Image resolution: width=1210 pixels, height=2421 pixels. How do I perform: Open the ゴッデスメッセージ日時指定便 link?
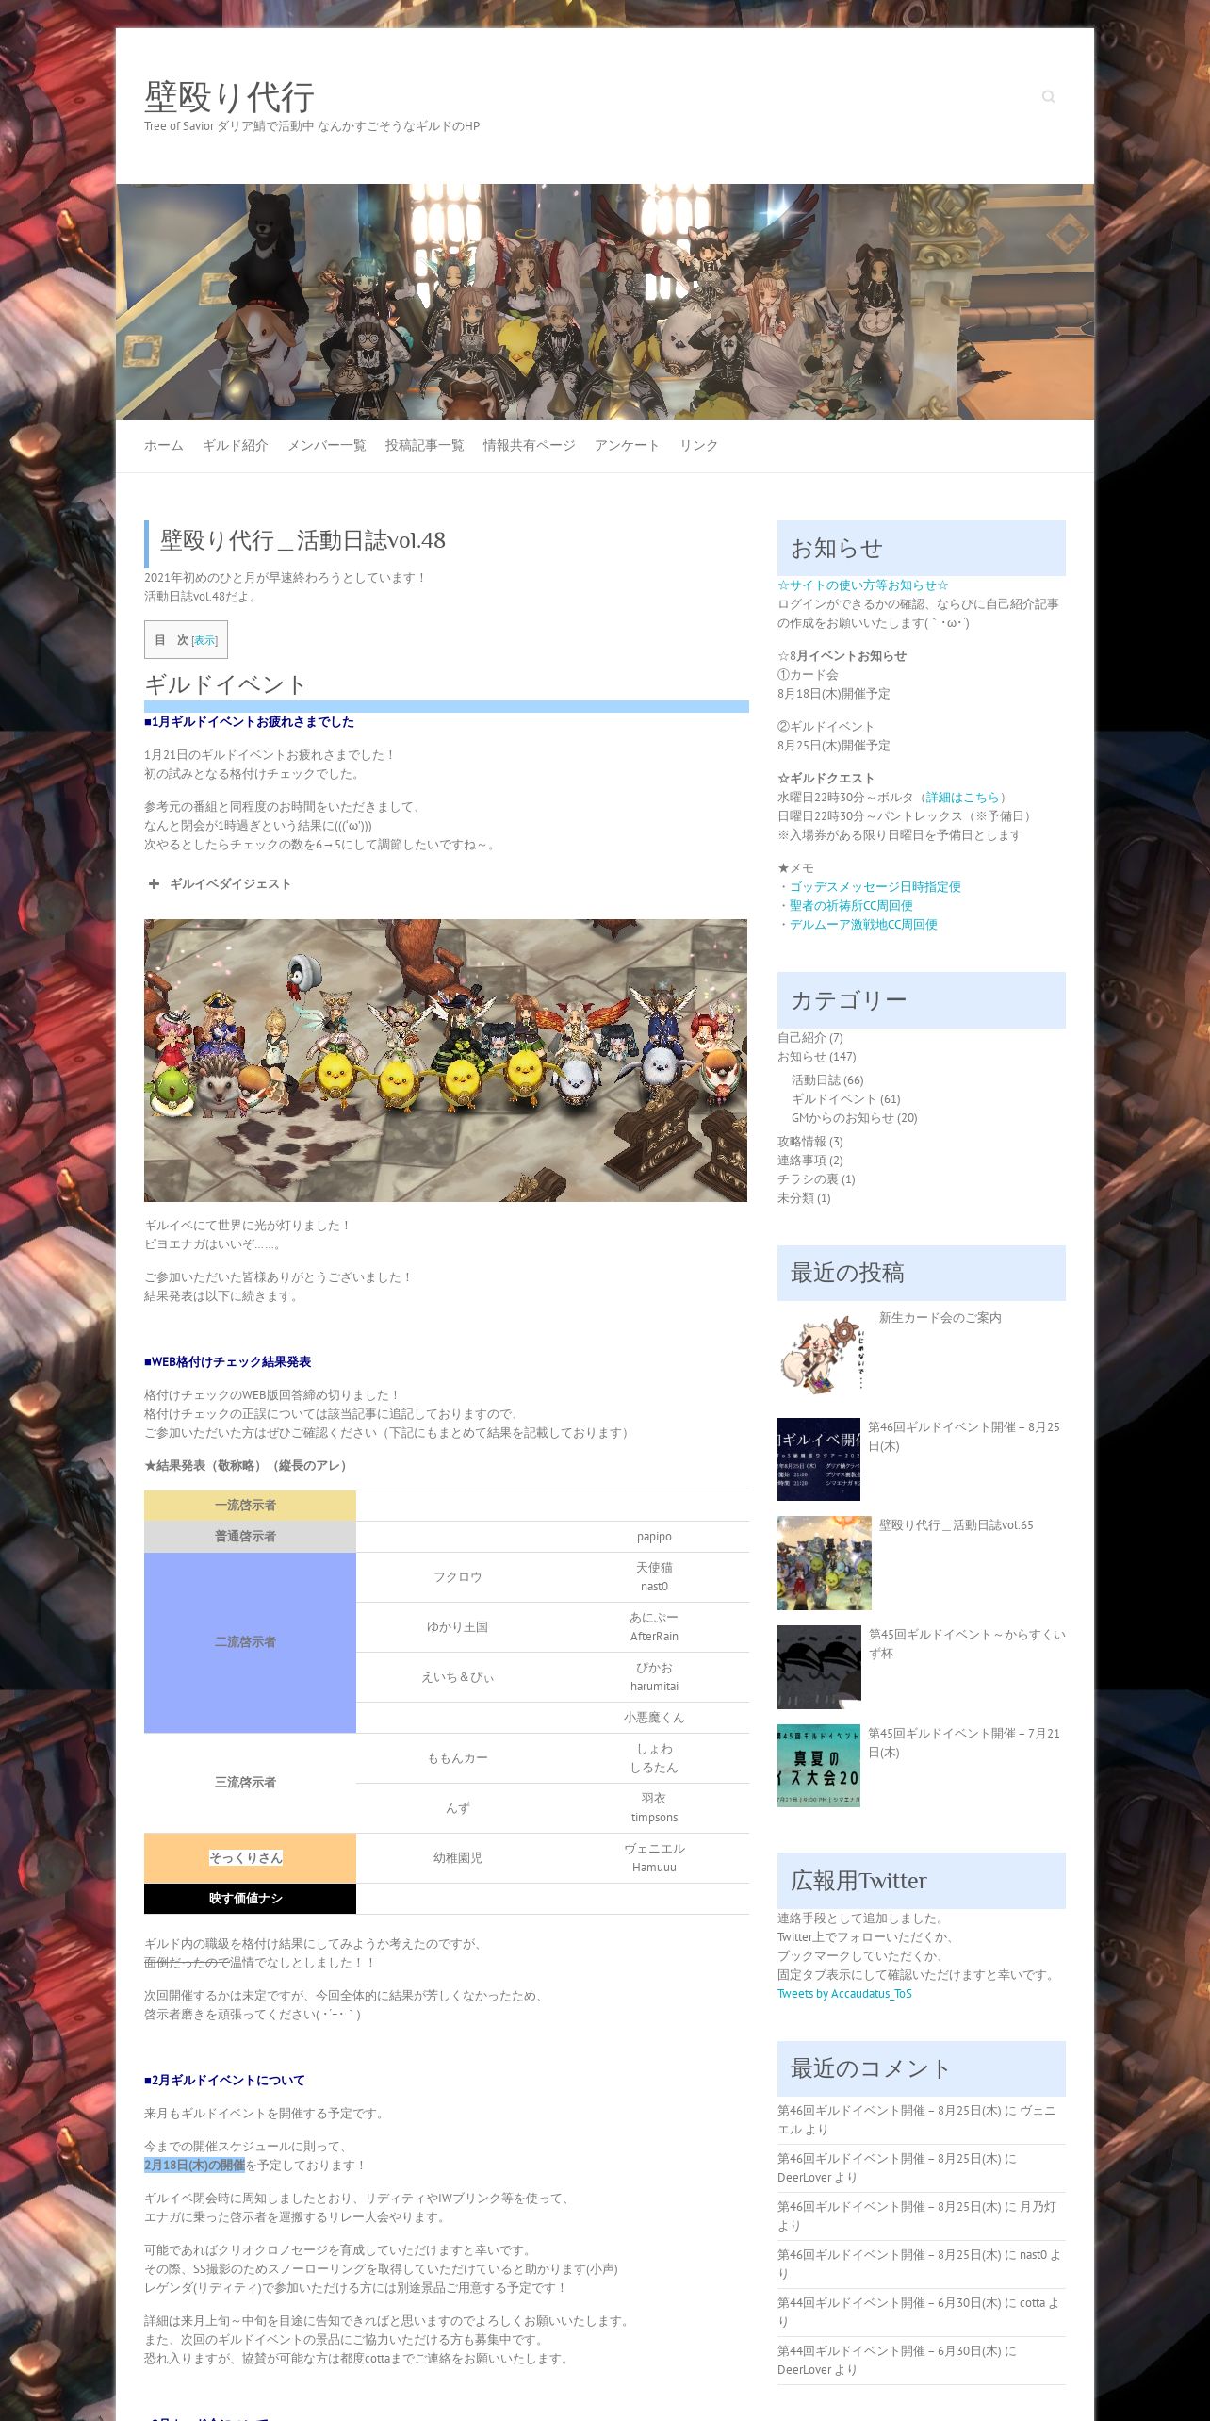point(875,886)
